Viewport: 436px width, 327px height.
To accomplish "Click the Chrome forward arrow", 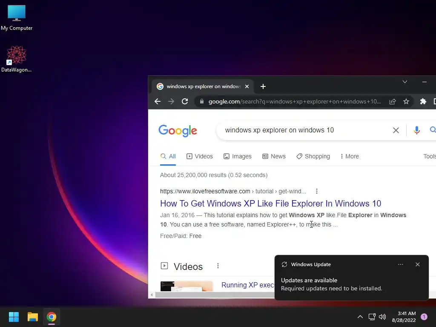I will 171,101.
